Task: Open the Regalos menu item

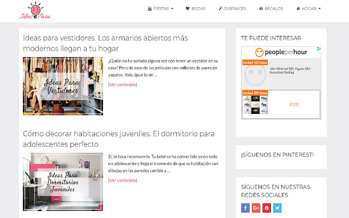Action: pos(271,9)
